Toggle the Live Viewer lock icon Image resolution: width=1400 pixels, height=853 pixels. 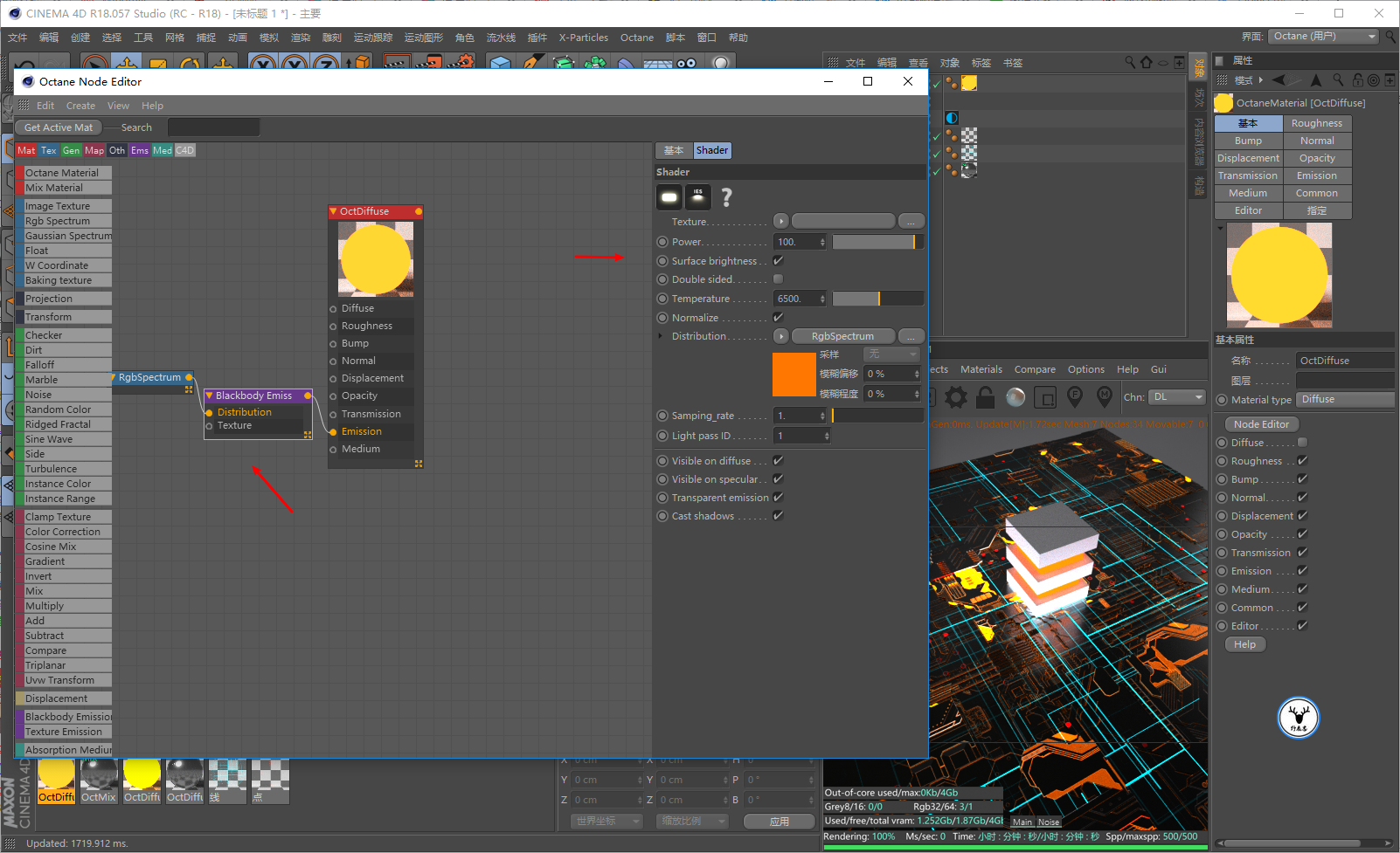coord(986,397)
